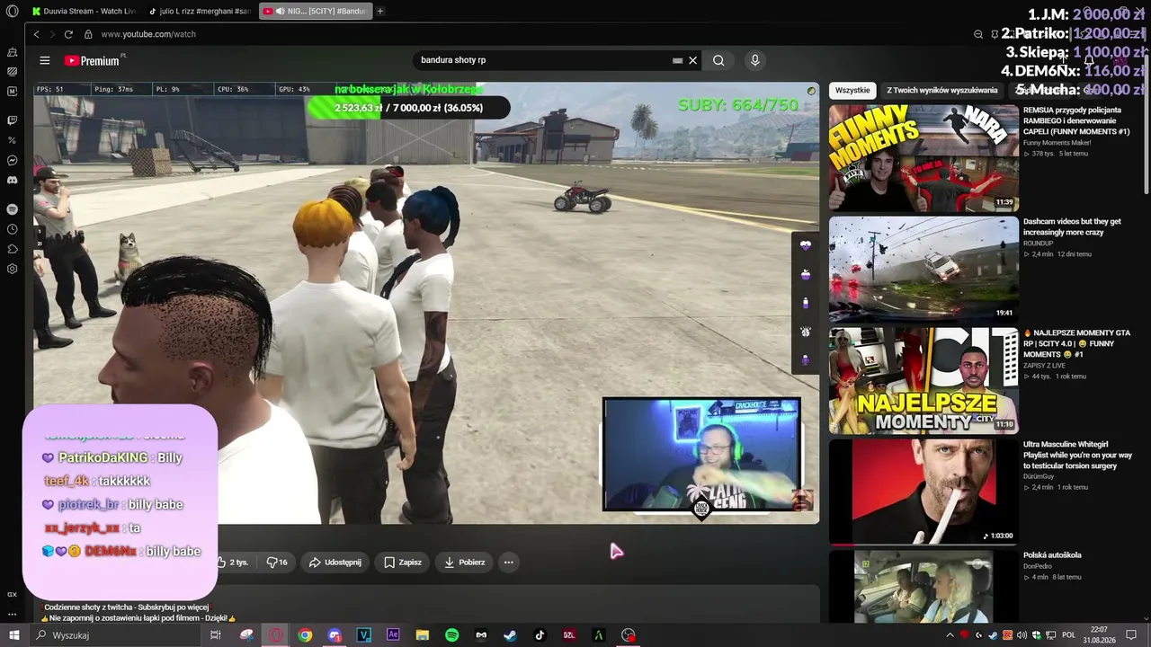The height and width of the screenshot is (647, 1151).
Task: Click the video player frame
Action: pos(426,303)
